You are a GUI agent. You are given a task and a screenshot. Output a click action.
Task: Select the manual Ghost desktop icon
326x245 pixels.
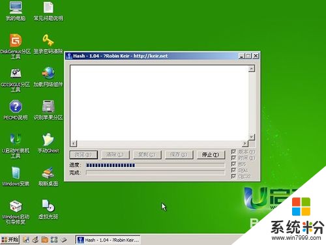pyautogui.click(x=48, y=139)
